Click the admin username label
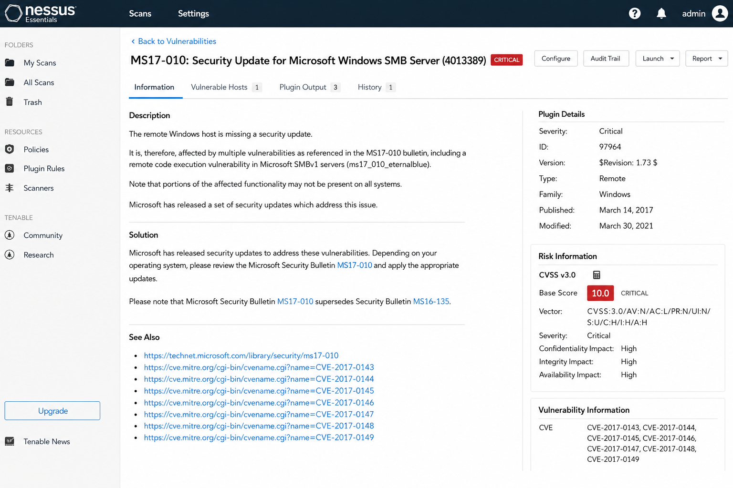The image size is (733, 488). [x=693, y=13]
